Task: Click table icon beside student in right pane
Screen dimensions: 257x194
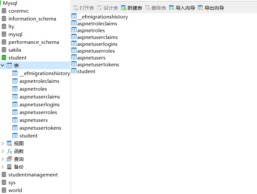Action: [74, 71]
